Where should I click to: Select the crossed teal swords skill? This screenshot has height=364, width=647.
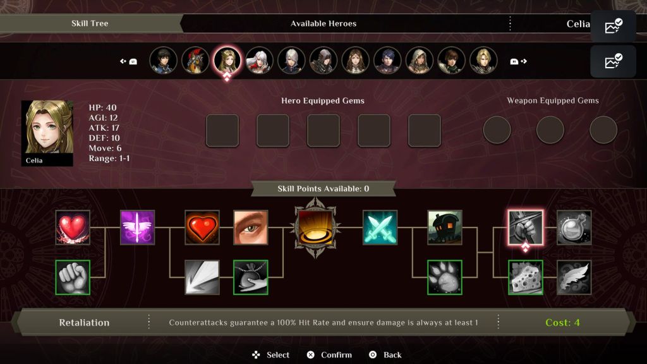tap(380, 227)
